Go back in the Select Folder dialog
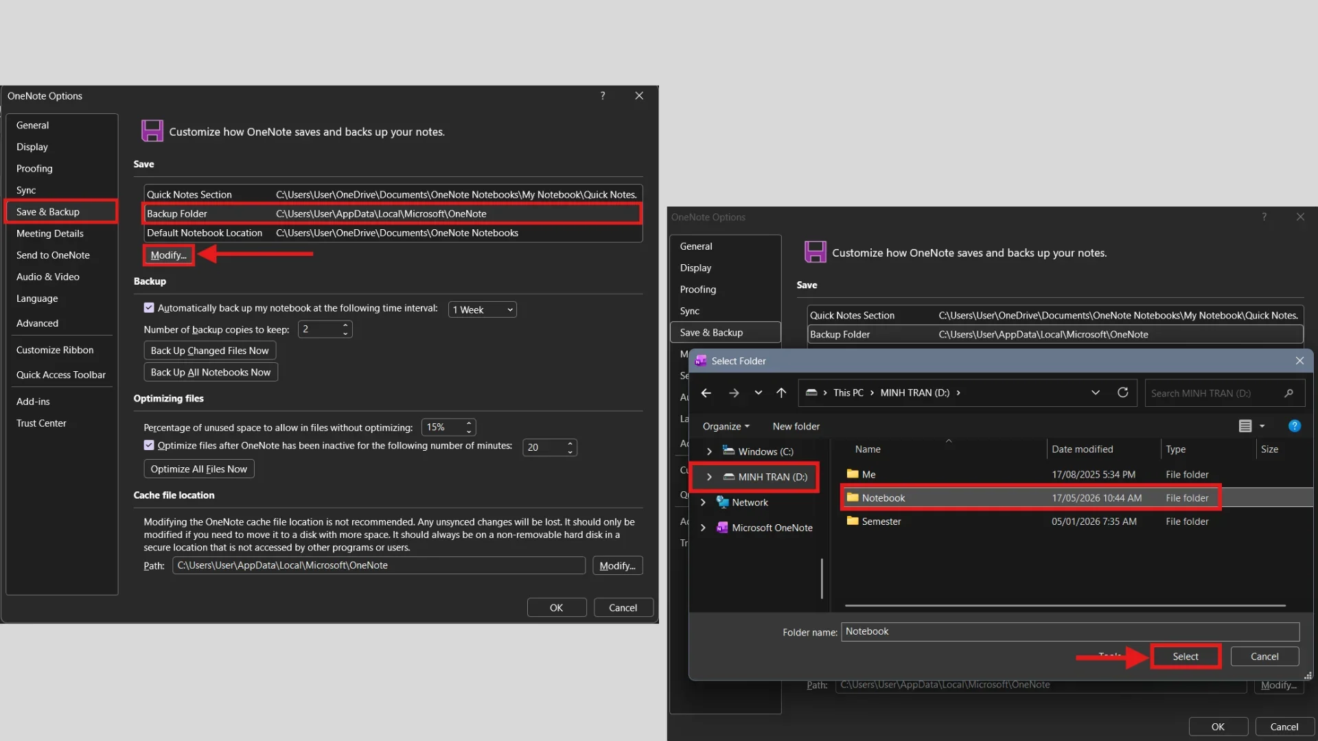The width and height of the screenshot is (1318, 741). tap(706, 393)
